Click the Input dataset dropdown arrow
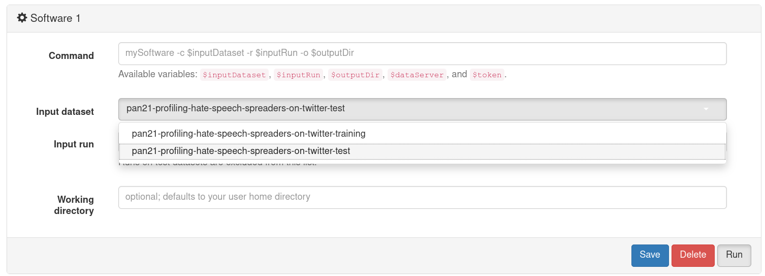This screenshot has width=765, height=276. tap(706, 109)
